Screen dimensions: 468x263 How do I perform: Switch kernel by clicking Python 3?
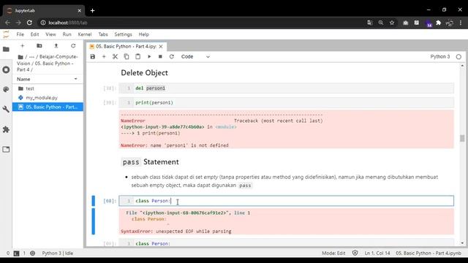[440, 57]
